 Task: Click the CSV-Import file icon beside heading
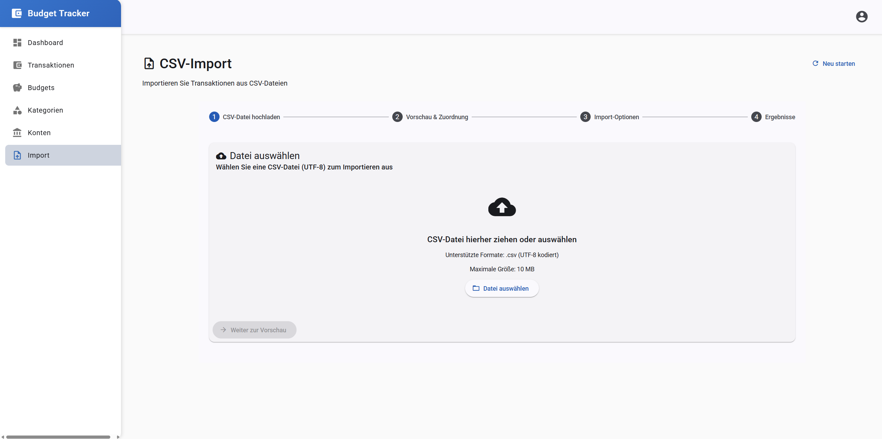coord(149,64)
